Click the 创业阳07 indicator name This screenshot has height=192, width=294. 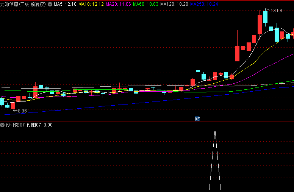[15, 125]
